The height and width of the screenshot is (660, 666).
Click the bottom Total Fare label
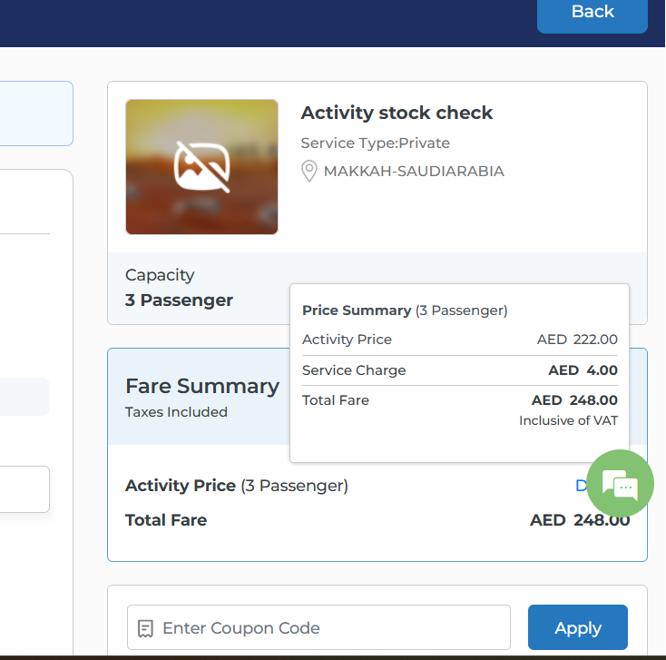tap(166, 520)
